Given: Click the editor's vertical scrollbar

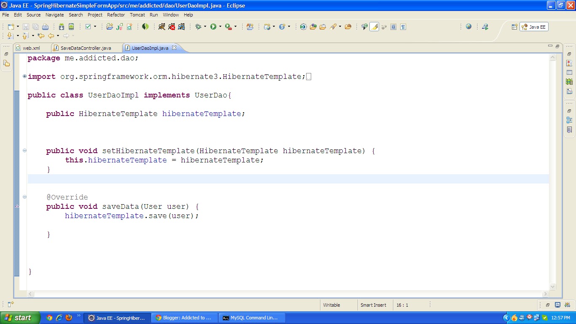Looking at the screenshot, I should pos(552,169).
